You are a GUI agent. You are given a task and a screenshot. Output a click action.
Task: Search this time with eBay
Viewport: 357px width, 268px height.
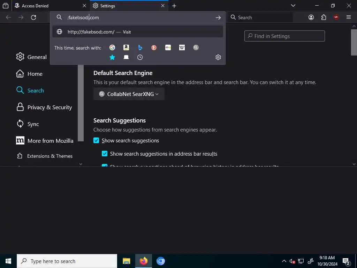coord(168,47)
